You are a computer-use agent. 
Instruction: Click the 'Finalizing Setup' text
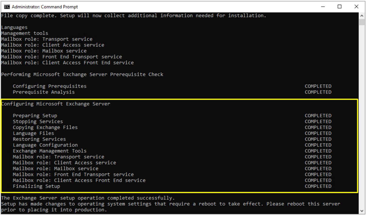click(37, 186)
